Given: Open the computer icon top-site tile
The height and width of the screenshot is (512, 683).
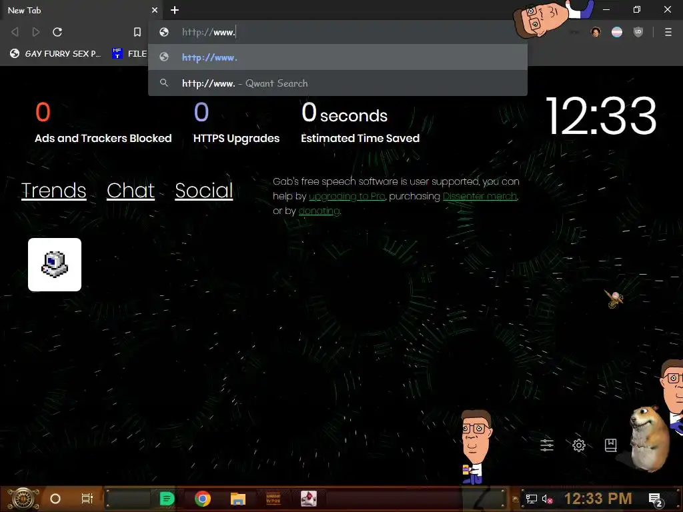Looking at the screenshot, I should [55, 264].
